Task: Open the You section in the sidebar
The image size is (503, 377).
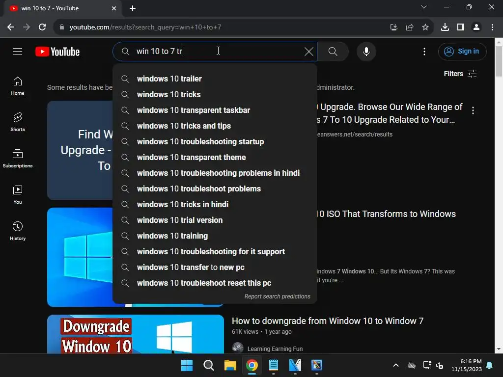Action: 18,194
